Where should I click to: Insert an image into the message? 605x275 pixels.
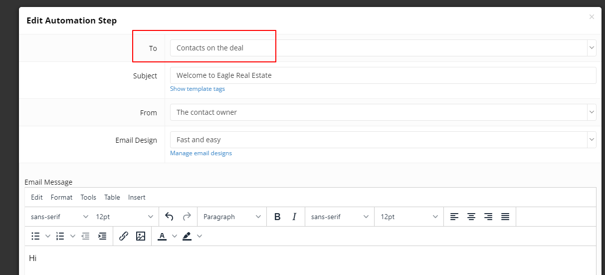coord(141,236)
